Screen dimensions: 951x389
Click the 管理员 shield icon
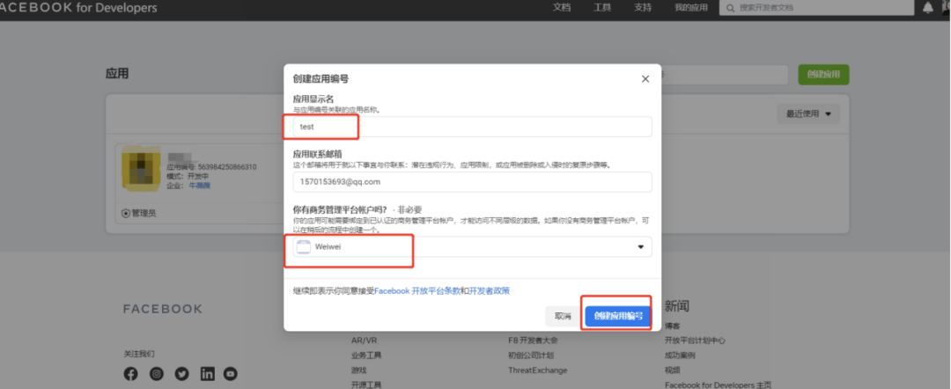click(x=126, y=213)
